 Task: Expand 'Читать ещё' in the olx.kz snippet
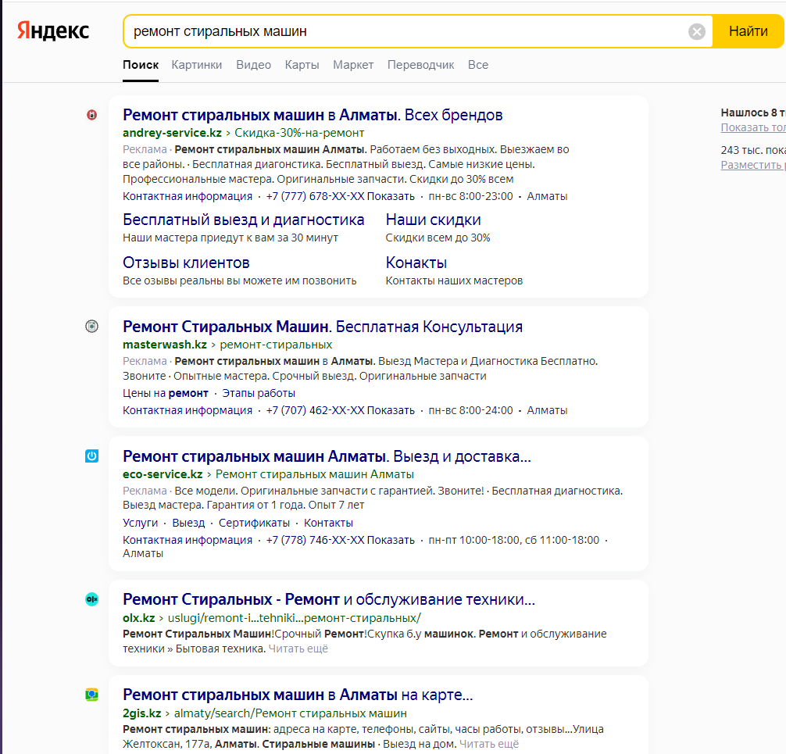298,649
